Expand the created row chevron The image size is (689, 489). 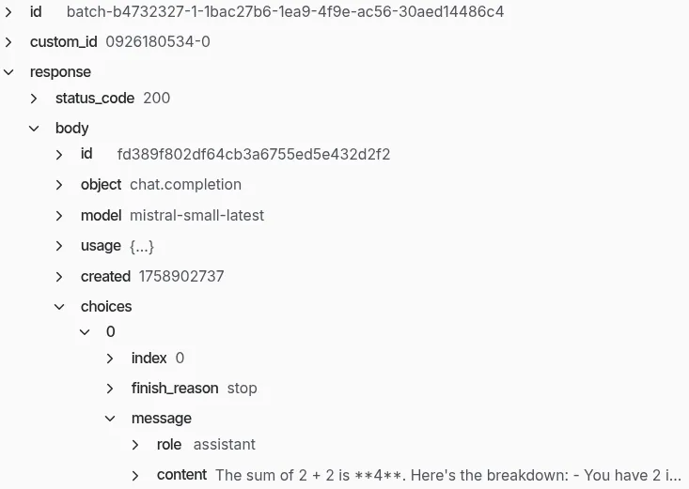click(x=60, y=277)
